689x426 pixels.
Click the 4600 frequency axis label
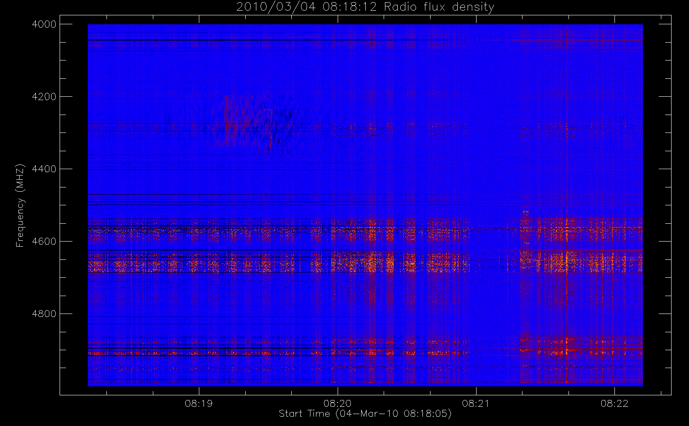(x=44, y=242)
